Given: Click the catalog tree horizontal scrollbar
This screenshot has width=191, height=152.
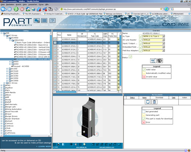Looking at the screenshot, I should point(26,136).
